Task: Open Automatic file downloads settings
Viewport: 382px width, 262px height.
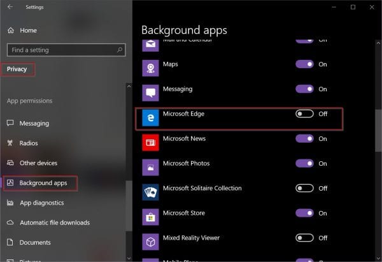Action: tap(54, 222)
